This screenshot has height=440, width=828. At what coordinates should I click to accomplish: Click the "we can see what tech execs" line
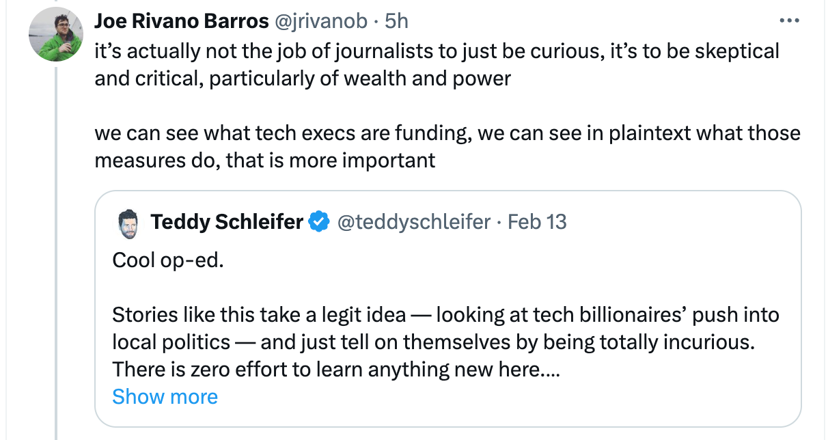[447, 133]
